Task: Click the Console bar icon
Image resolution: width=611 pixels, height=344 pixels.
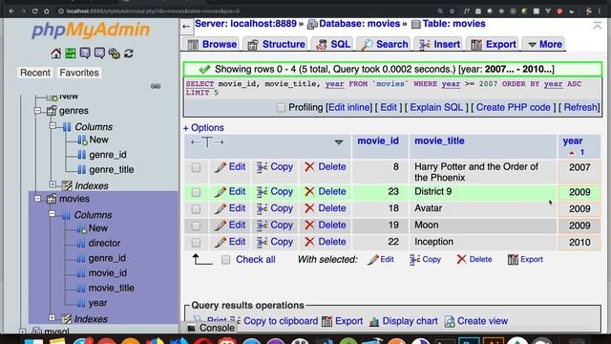Action: point(191,328)
